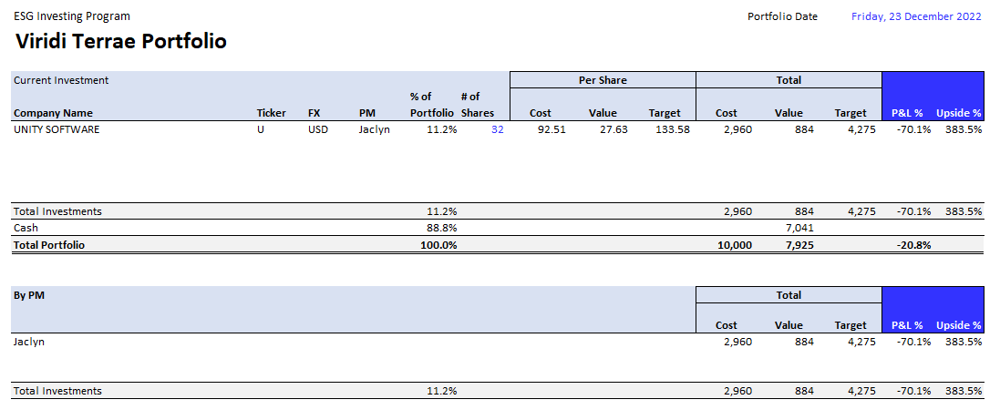Image resolution: width=1000 pixels, height=420 pixels.
Task: Click total portfolio value 7,925
Action: tap(801, 245)
